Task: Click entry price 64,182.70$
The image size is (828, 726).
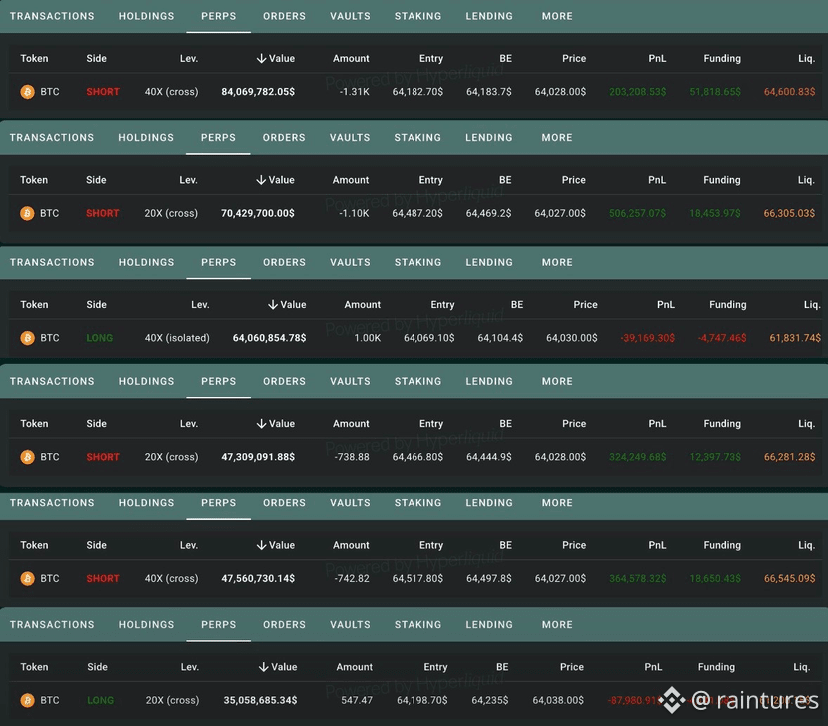Action: [x=417, y=92]
